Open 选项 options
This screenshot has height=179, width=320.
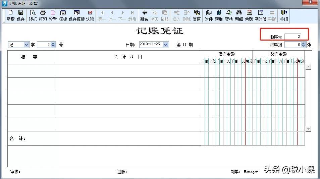pos(90,15)
